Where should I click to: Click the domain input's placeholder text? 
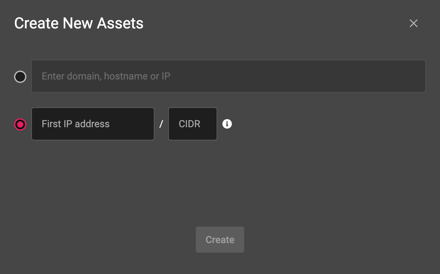click(x=105, y=76)
